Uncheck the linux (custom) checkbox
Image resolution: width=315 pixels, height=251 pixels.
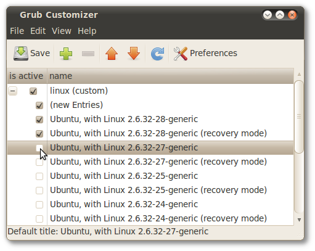(33, 91)
